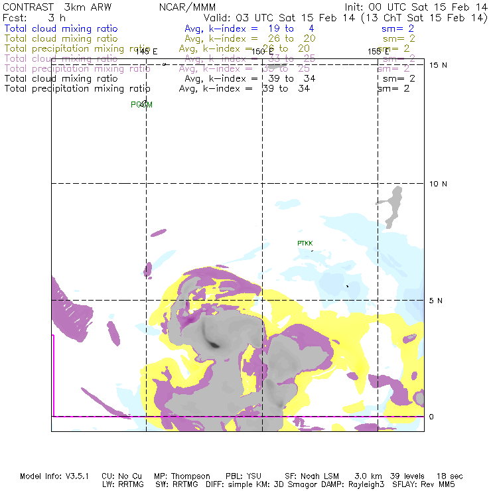Click the black 'Total cloud mixing ratio' legend line
Viewport: 491px width, 491px height.
(x=61, y=78)
